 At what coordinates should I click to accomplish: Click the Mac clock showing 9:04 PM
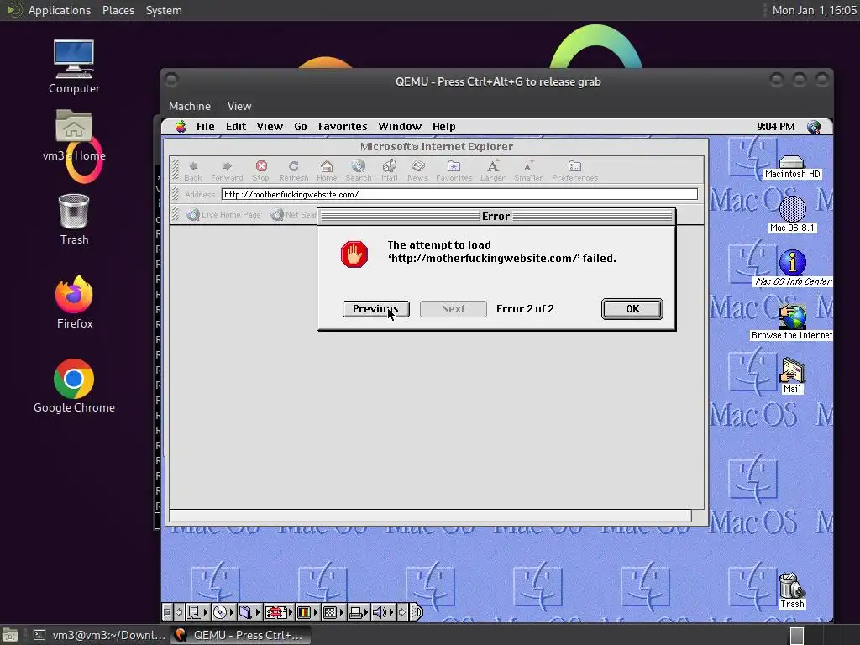click(775, 127)
